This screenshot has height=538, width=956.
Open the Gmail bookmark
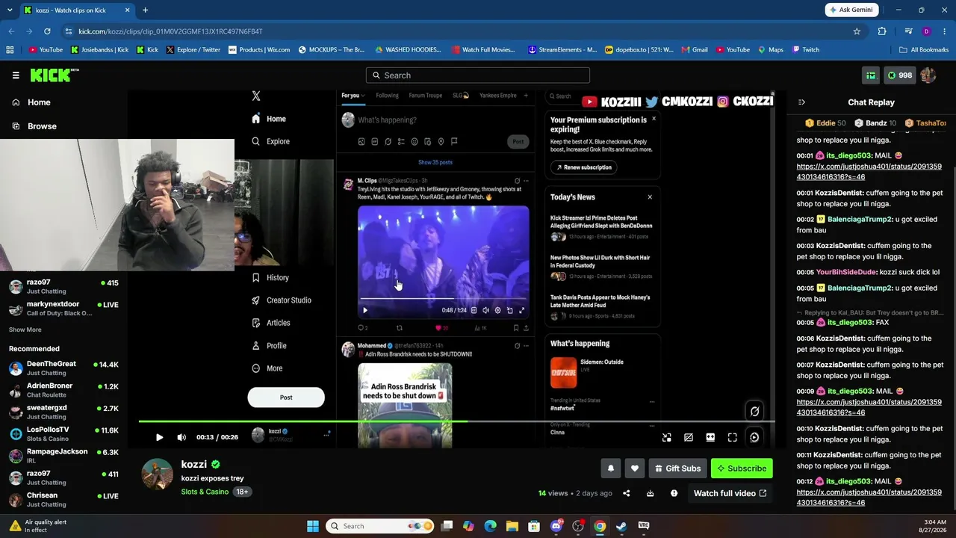pos(695,50)
